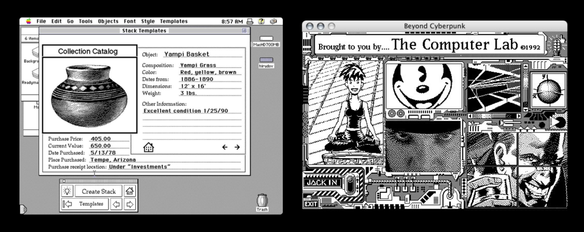
Task: Select the hirudov disk icon
Action: (x=266, y=62)
